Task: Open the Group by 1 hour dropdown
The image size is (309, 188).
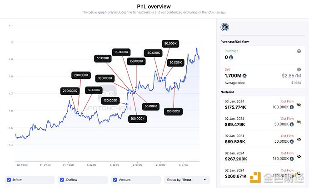Action: coord(186,180)
